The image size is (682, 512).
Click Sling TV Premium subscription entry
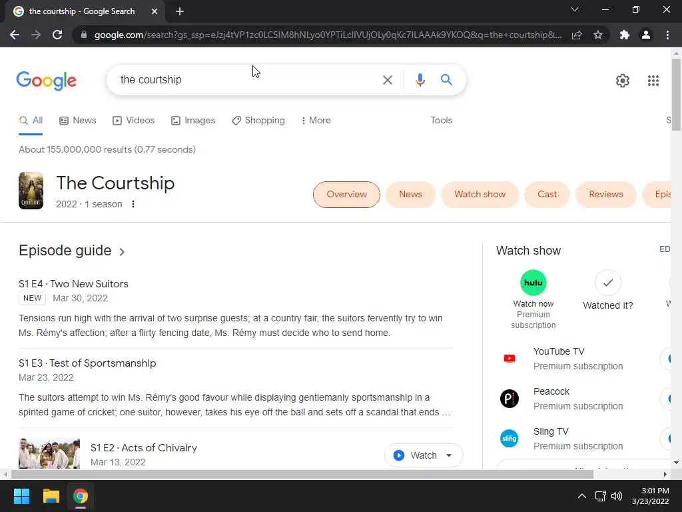coord(577,439)
